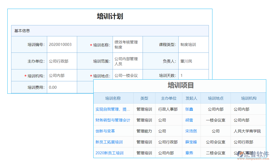This screenshot has height=163, width=272.
Task: Click initiator 薛宝峰 link
Action: coord(191,142)
